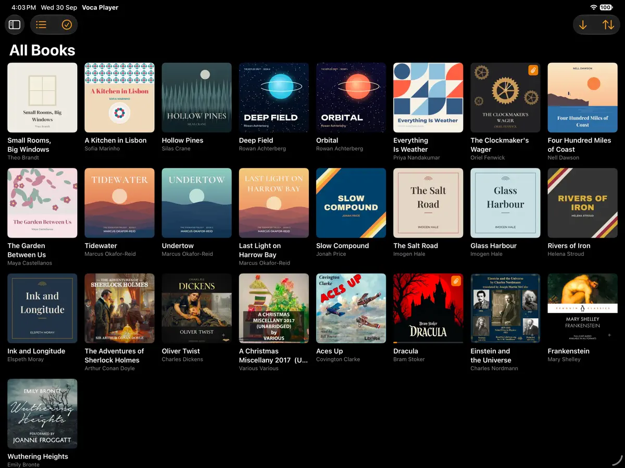Switch to list view layout
The height and width of the screenshot is (468, 625).
[x=42, y=24]
